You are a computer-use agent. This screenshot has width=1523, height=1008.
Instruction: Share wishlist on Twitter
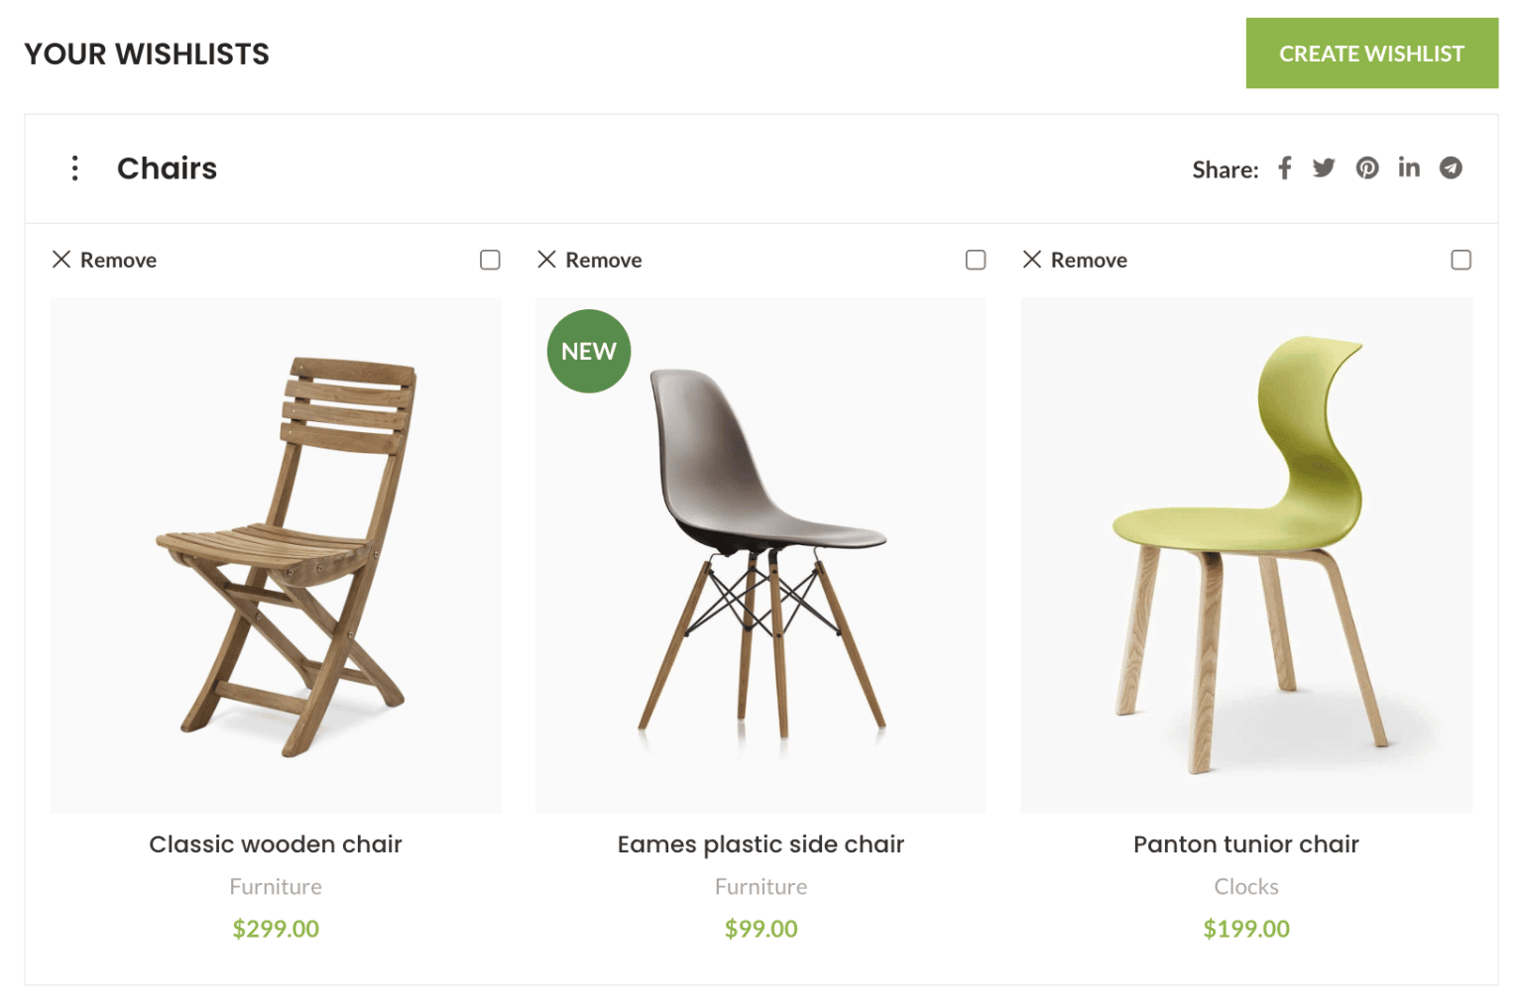click(1324, 168)
